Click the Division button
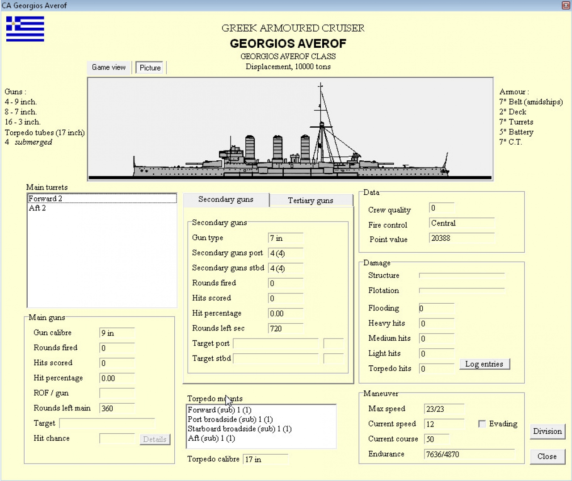Screen dimensions: 572x481 click(547, 431)
